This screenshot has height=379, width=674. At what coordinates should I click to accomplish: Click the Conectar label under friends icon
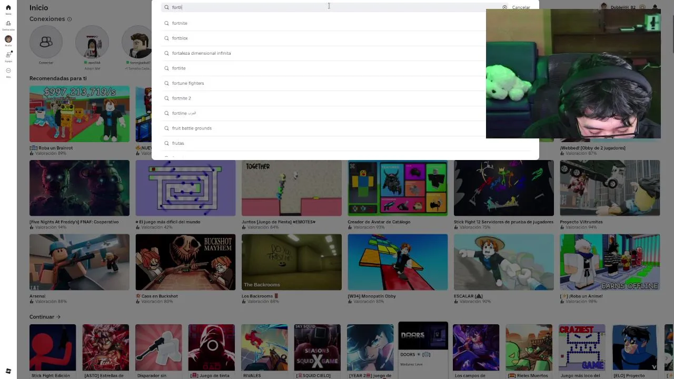[46, 63]
